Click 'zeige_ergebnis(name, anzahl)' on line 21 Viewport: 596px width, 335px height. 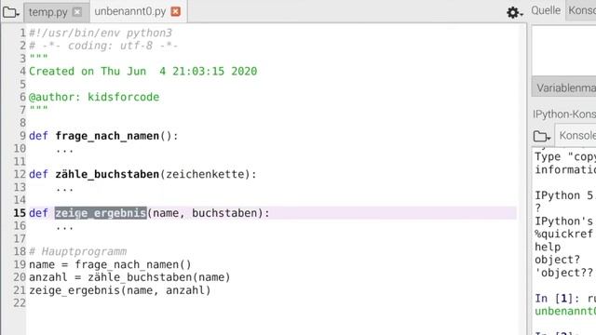(120, 290)
